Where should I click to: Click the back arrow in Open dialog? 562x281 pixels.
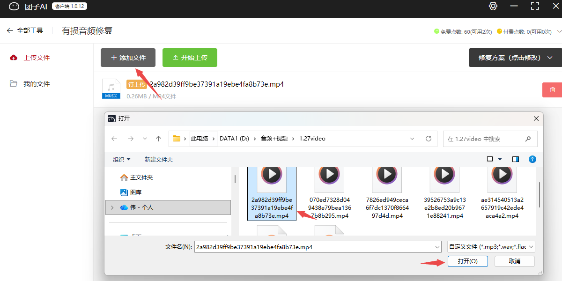pos(114,139)
